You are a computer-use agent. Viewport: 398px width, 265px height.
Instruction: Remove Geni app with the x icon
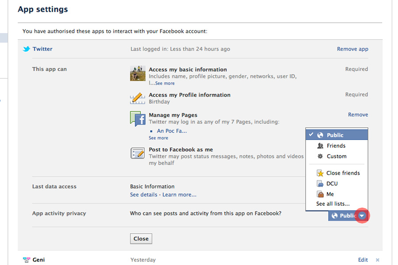click(377, 260)
